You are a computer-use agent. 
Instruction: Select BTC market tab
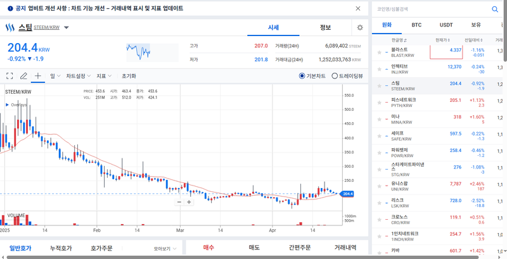[416, 25]
